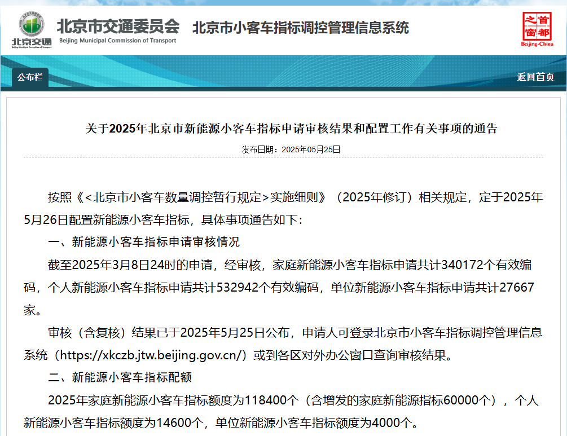Click the 北京市小客车指标调控管理信息系统 title
The image size is (567, 436).
coord(301,28)
